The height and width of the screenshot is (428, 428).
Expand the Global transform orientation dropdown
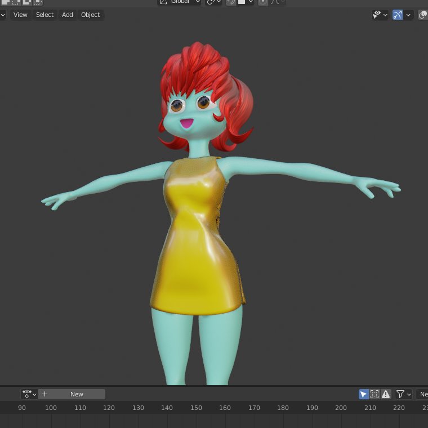click(180, 2)
